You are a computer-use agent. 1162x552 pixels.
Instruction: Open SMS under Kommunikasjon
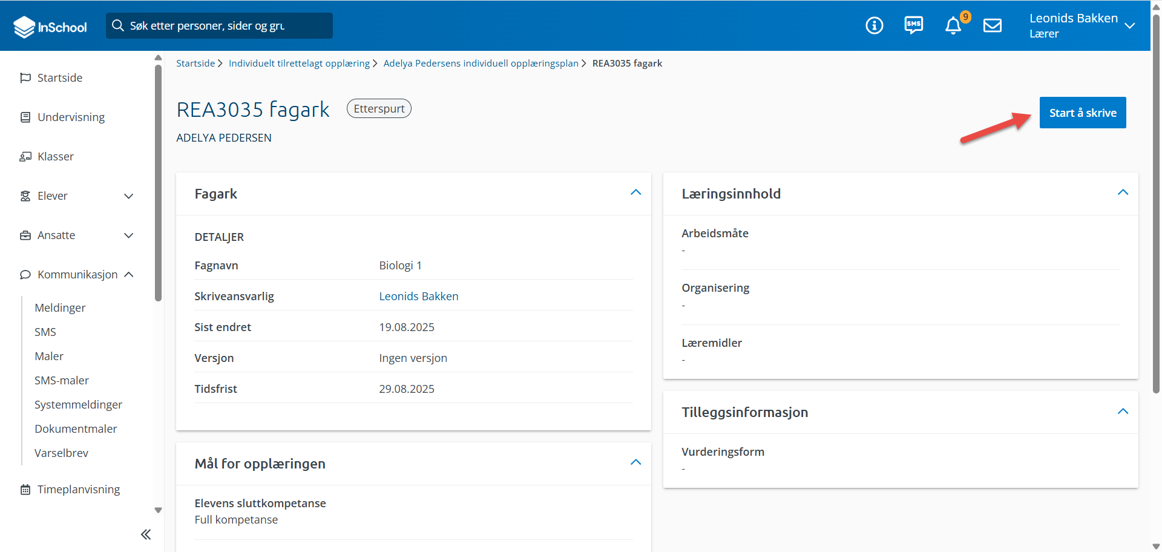coord(45,332)
